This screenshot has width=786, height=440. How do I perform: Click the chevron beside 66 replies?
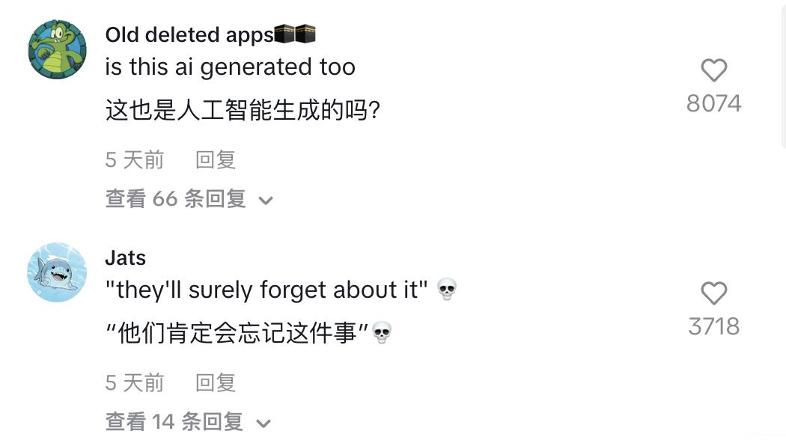[266, 201]
